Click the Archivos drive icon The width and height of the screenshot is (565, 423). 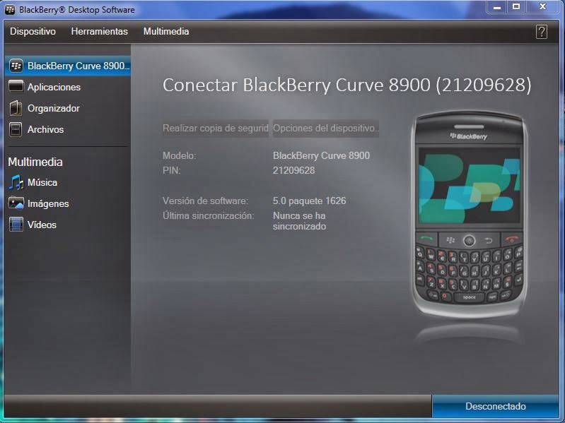[x=16, y=129]
